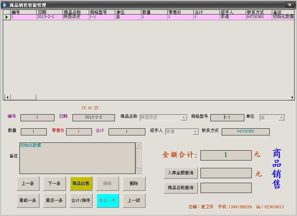
Task: Return with the 上一级 button
Action: 134,200
